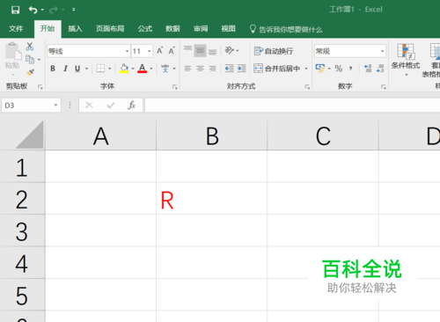Viewport: 440px width, 322px height.
Task: Apply comma style
Action: [x=350, y=69]
